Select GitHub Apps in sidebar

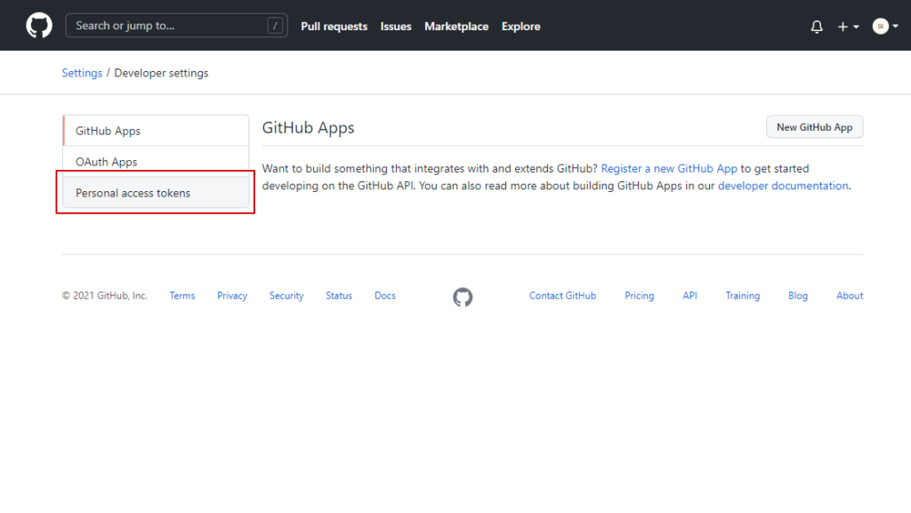click(156, 131)
